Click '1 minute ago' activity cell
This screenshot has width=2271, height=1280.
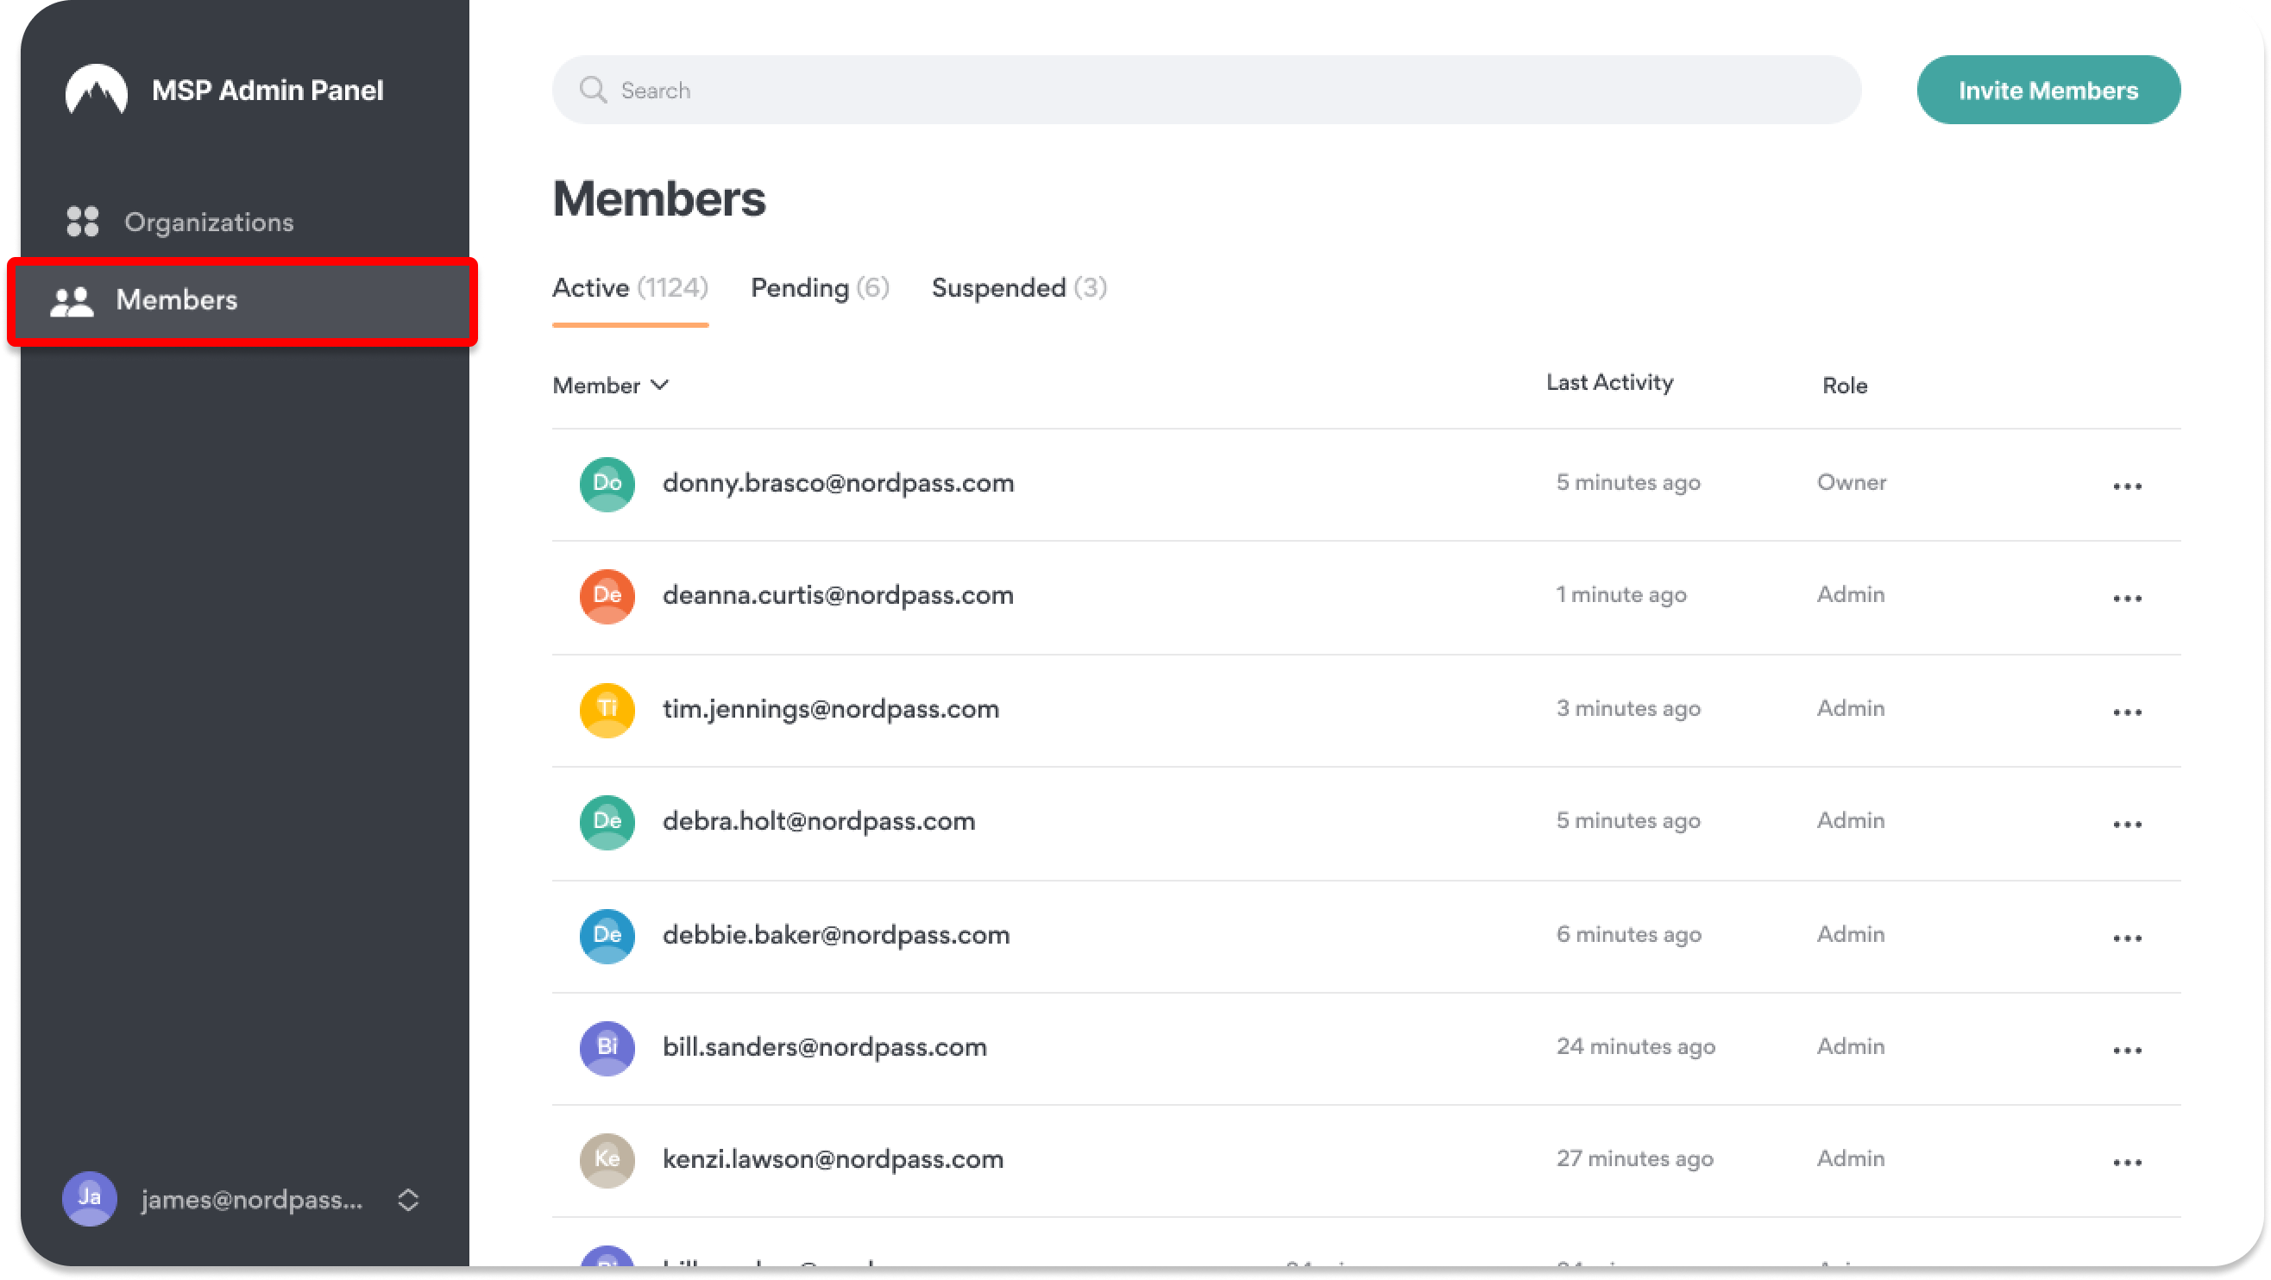[1620, 595]
